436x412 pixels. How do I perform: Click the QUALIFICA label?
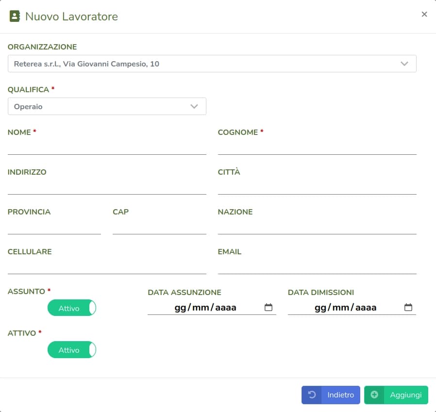(x=28, y=89)
